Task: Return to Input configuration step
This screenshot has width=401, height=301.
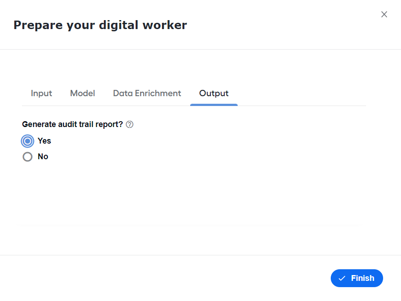Action: [42, 93]
